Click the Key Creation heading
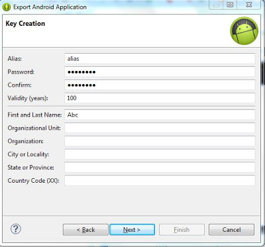The height and width of the screenshot is (247, 265). coord(25,24)
